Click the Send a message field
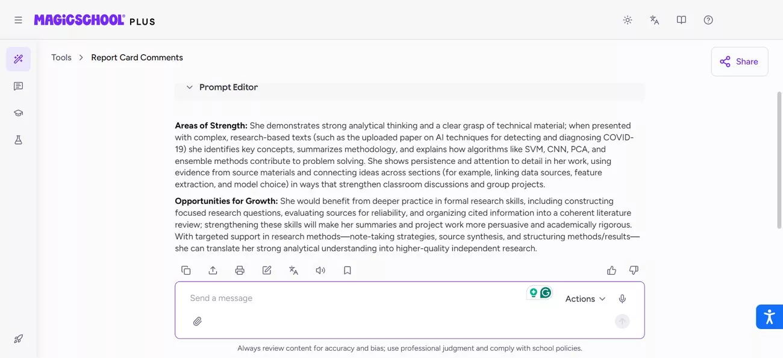 point(355,298)
